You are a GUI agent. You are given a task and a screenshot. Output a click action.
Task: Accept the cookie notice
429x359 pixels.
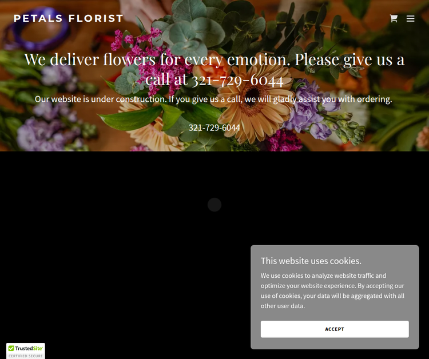(335, 329)
